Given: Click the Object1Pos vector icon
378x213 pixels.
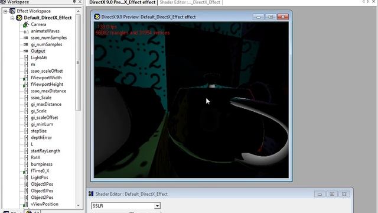Looking at the screenshot, I should (x=26, y=191).
